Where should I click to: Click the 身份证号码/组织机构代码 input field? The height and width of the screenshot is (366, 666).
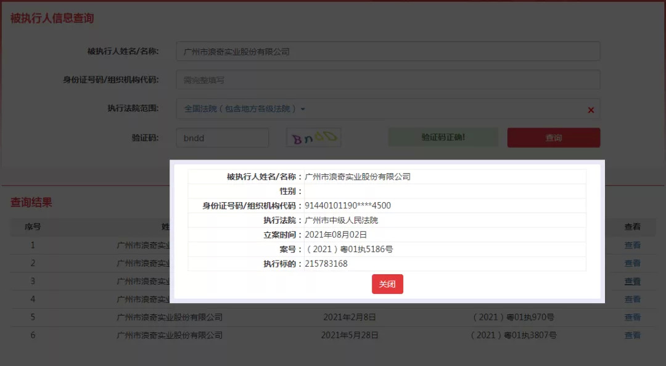click(388, 80)
